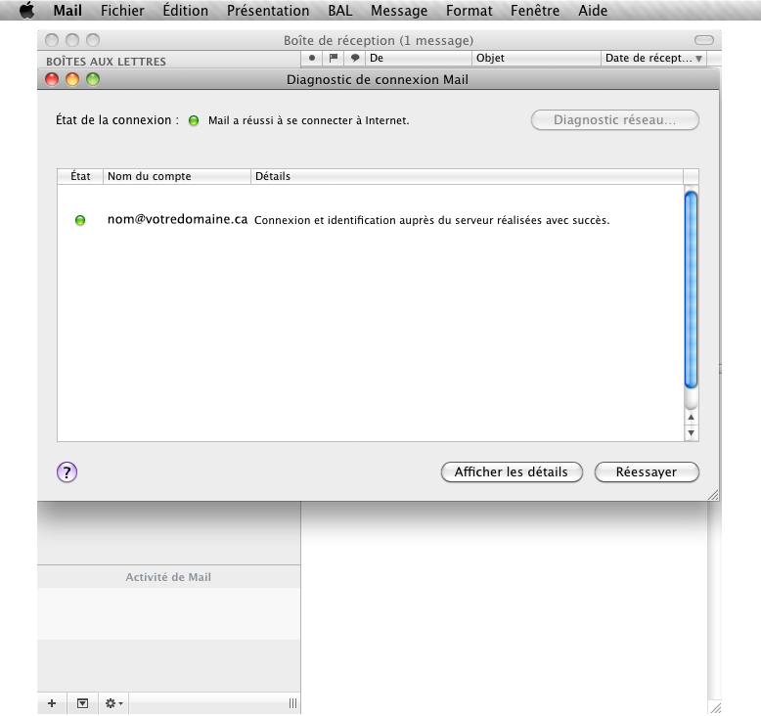Click the connection details message text
Viewport: 761px width, 716px height.
432,220
